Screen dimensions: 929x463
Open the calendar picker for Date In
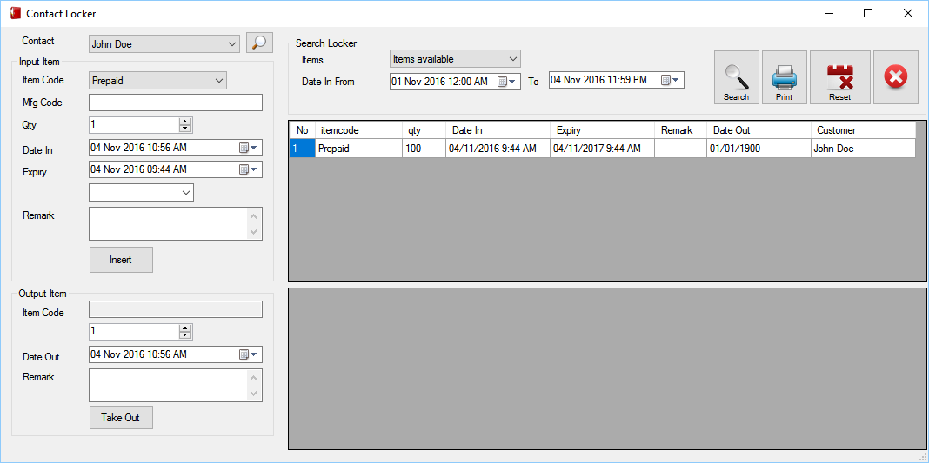click(248, 148)
